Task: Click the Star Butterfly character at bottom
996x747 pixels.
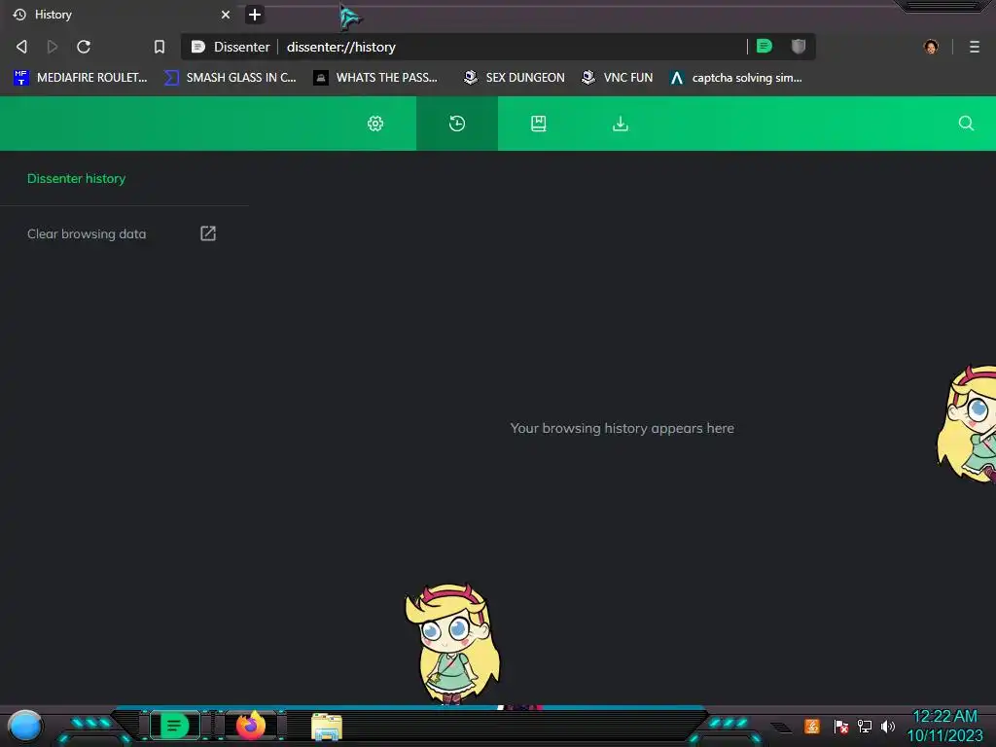Action: tap(452, 644)
